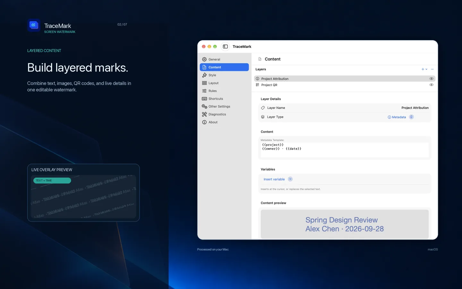Click the Other Settings gears icon
The width and height of the screenshot is (462, 289).
pos(204,106)
